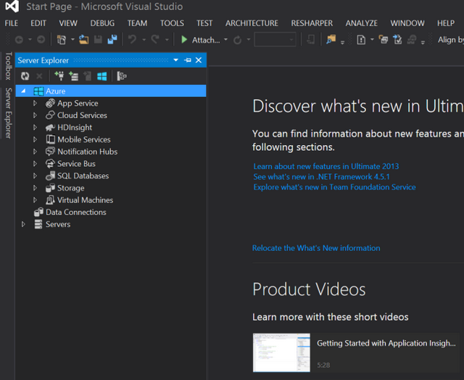Collapse the Azure tree node

[x=23, y=91]
